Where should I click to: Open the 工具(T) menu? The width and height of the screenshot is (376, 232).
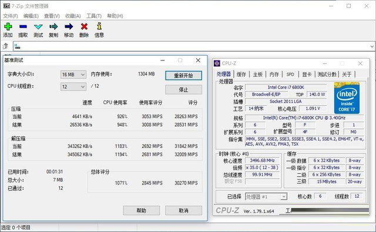94,16
